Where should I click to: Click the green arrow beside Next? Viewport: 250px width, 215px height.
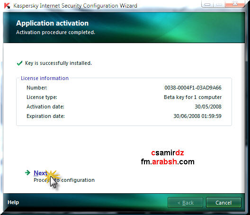(28, 172)
